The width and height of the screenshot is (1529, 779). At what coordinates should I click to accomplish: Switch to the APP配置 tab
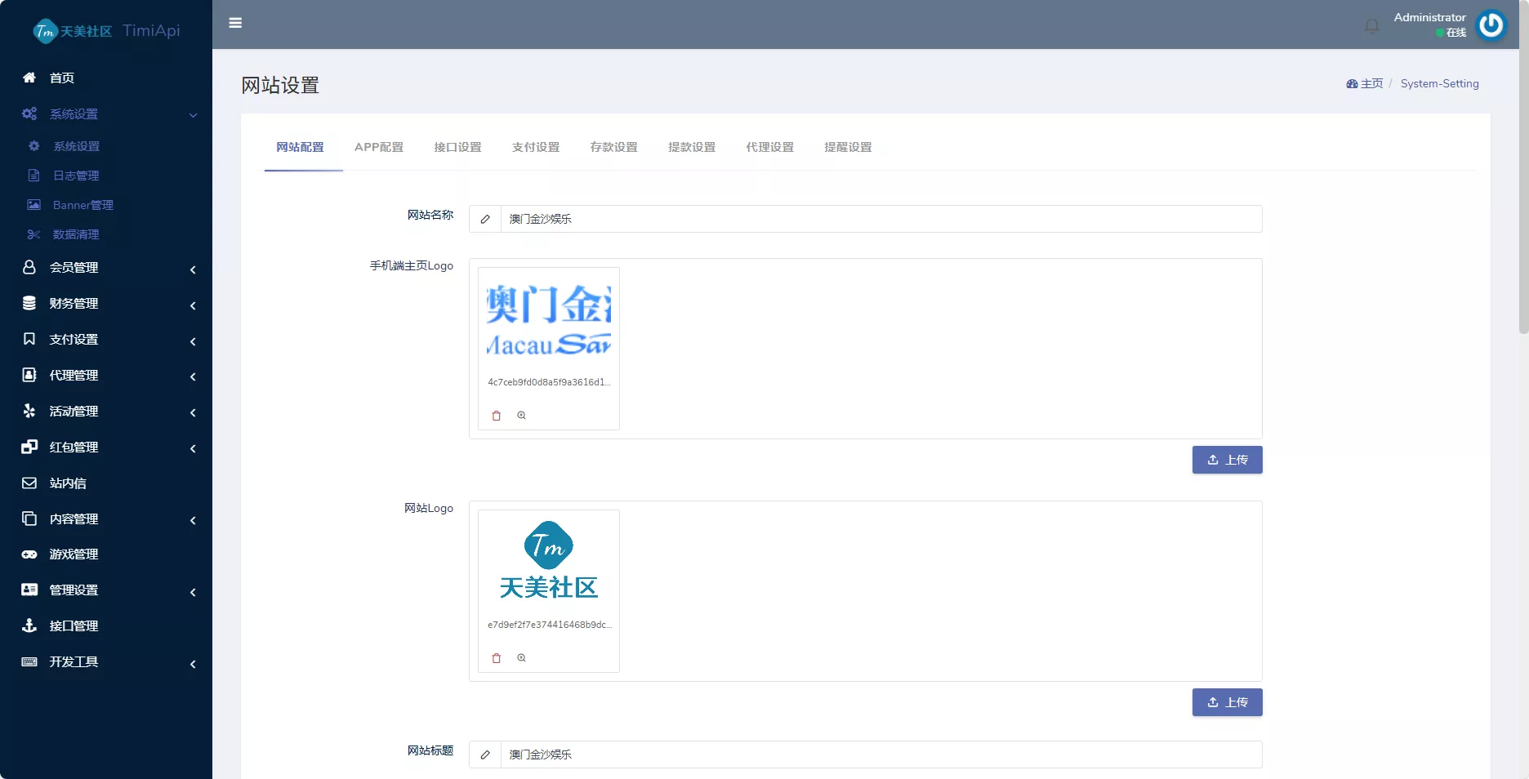[x=378, y=148]
